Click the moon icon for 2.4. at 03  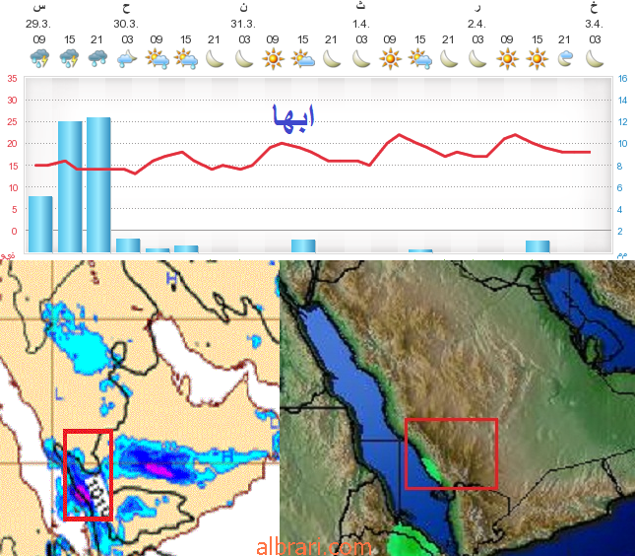[477, 59]
